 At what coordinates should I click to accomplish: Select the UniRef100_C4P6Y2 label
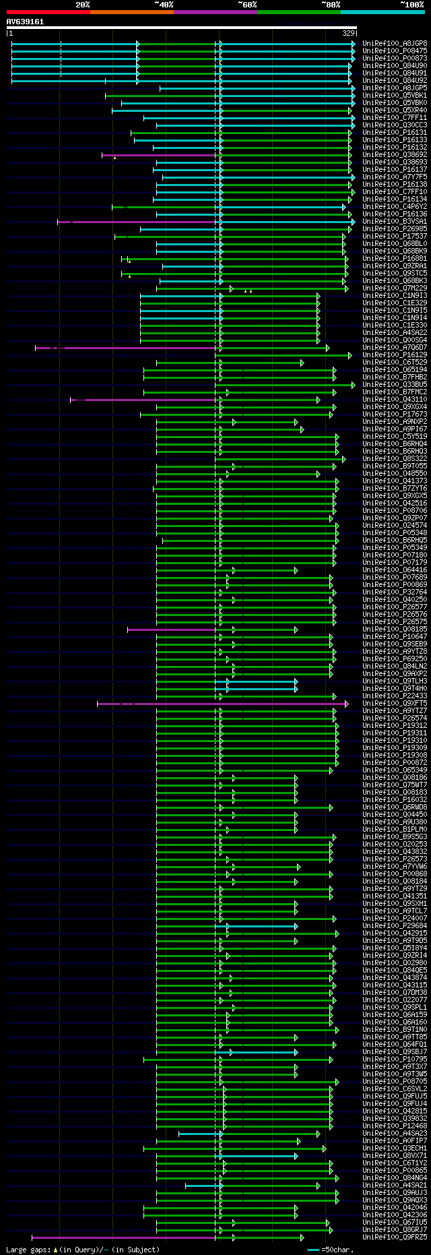[x=395, y=206]
